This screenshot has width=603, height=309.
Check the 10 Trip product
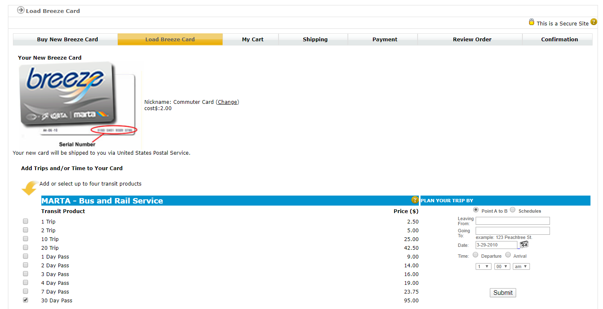point(25,239)
